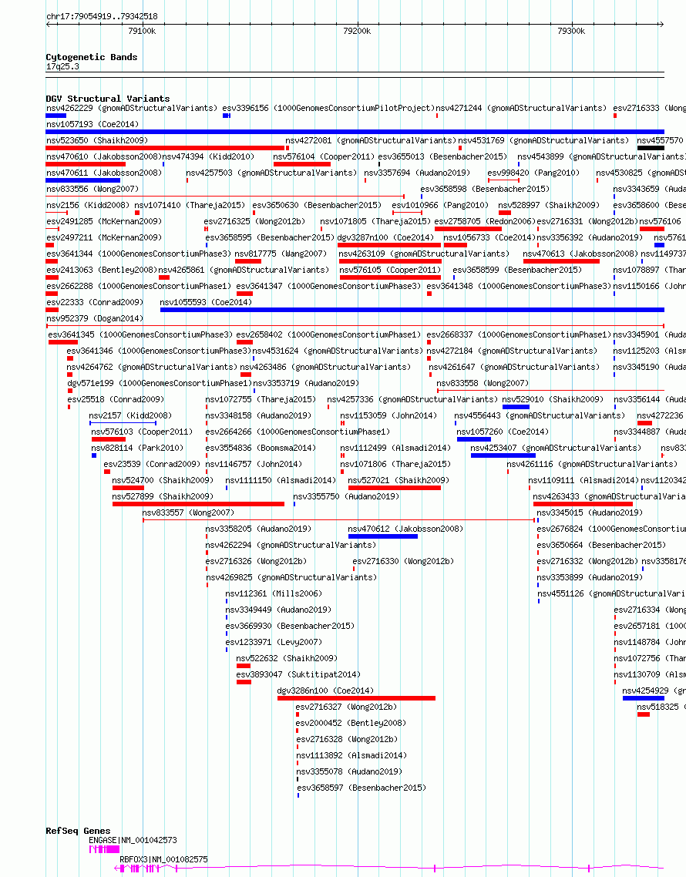Click nsv527899 (Shaikh2009) label
The image size is (686, 877).
pyautogui.click(x=163, y=497)
